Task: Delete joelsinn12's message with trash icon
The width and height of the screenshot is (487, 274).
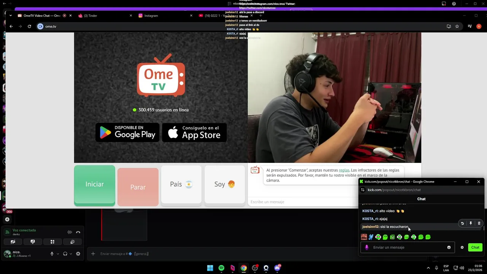Action: (479, 223)
